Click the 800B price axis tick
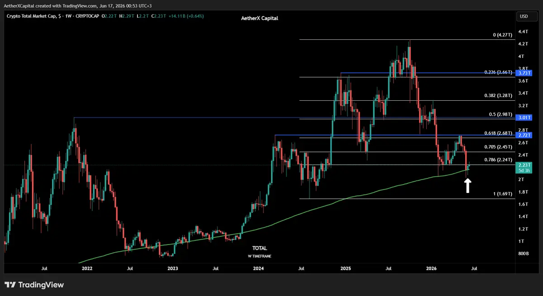Image resolution: width=543 pixels, height=296 pixels. (x=524, y=254)
